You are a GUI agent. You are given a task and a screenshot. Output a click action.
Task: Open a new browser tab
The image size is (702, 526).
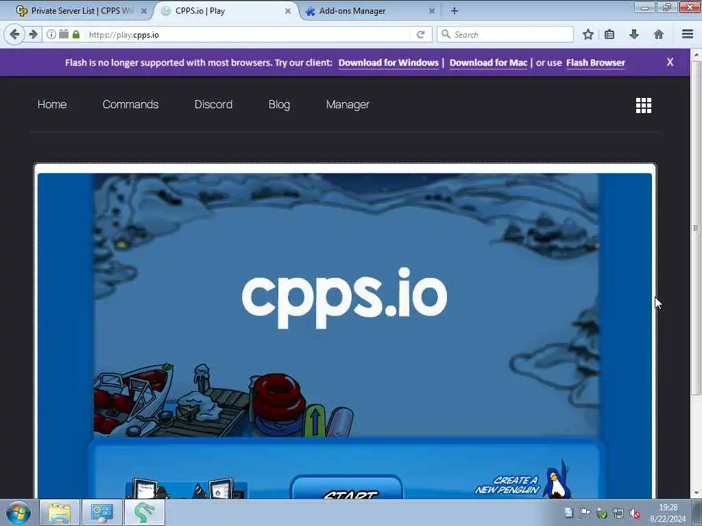click(x=454, y=11)
